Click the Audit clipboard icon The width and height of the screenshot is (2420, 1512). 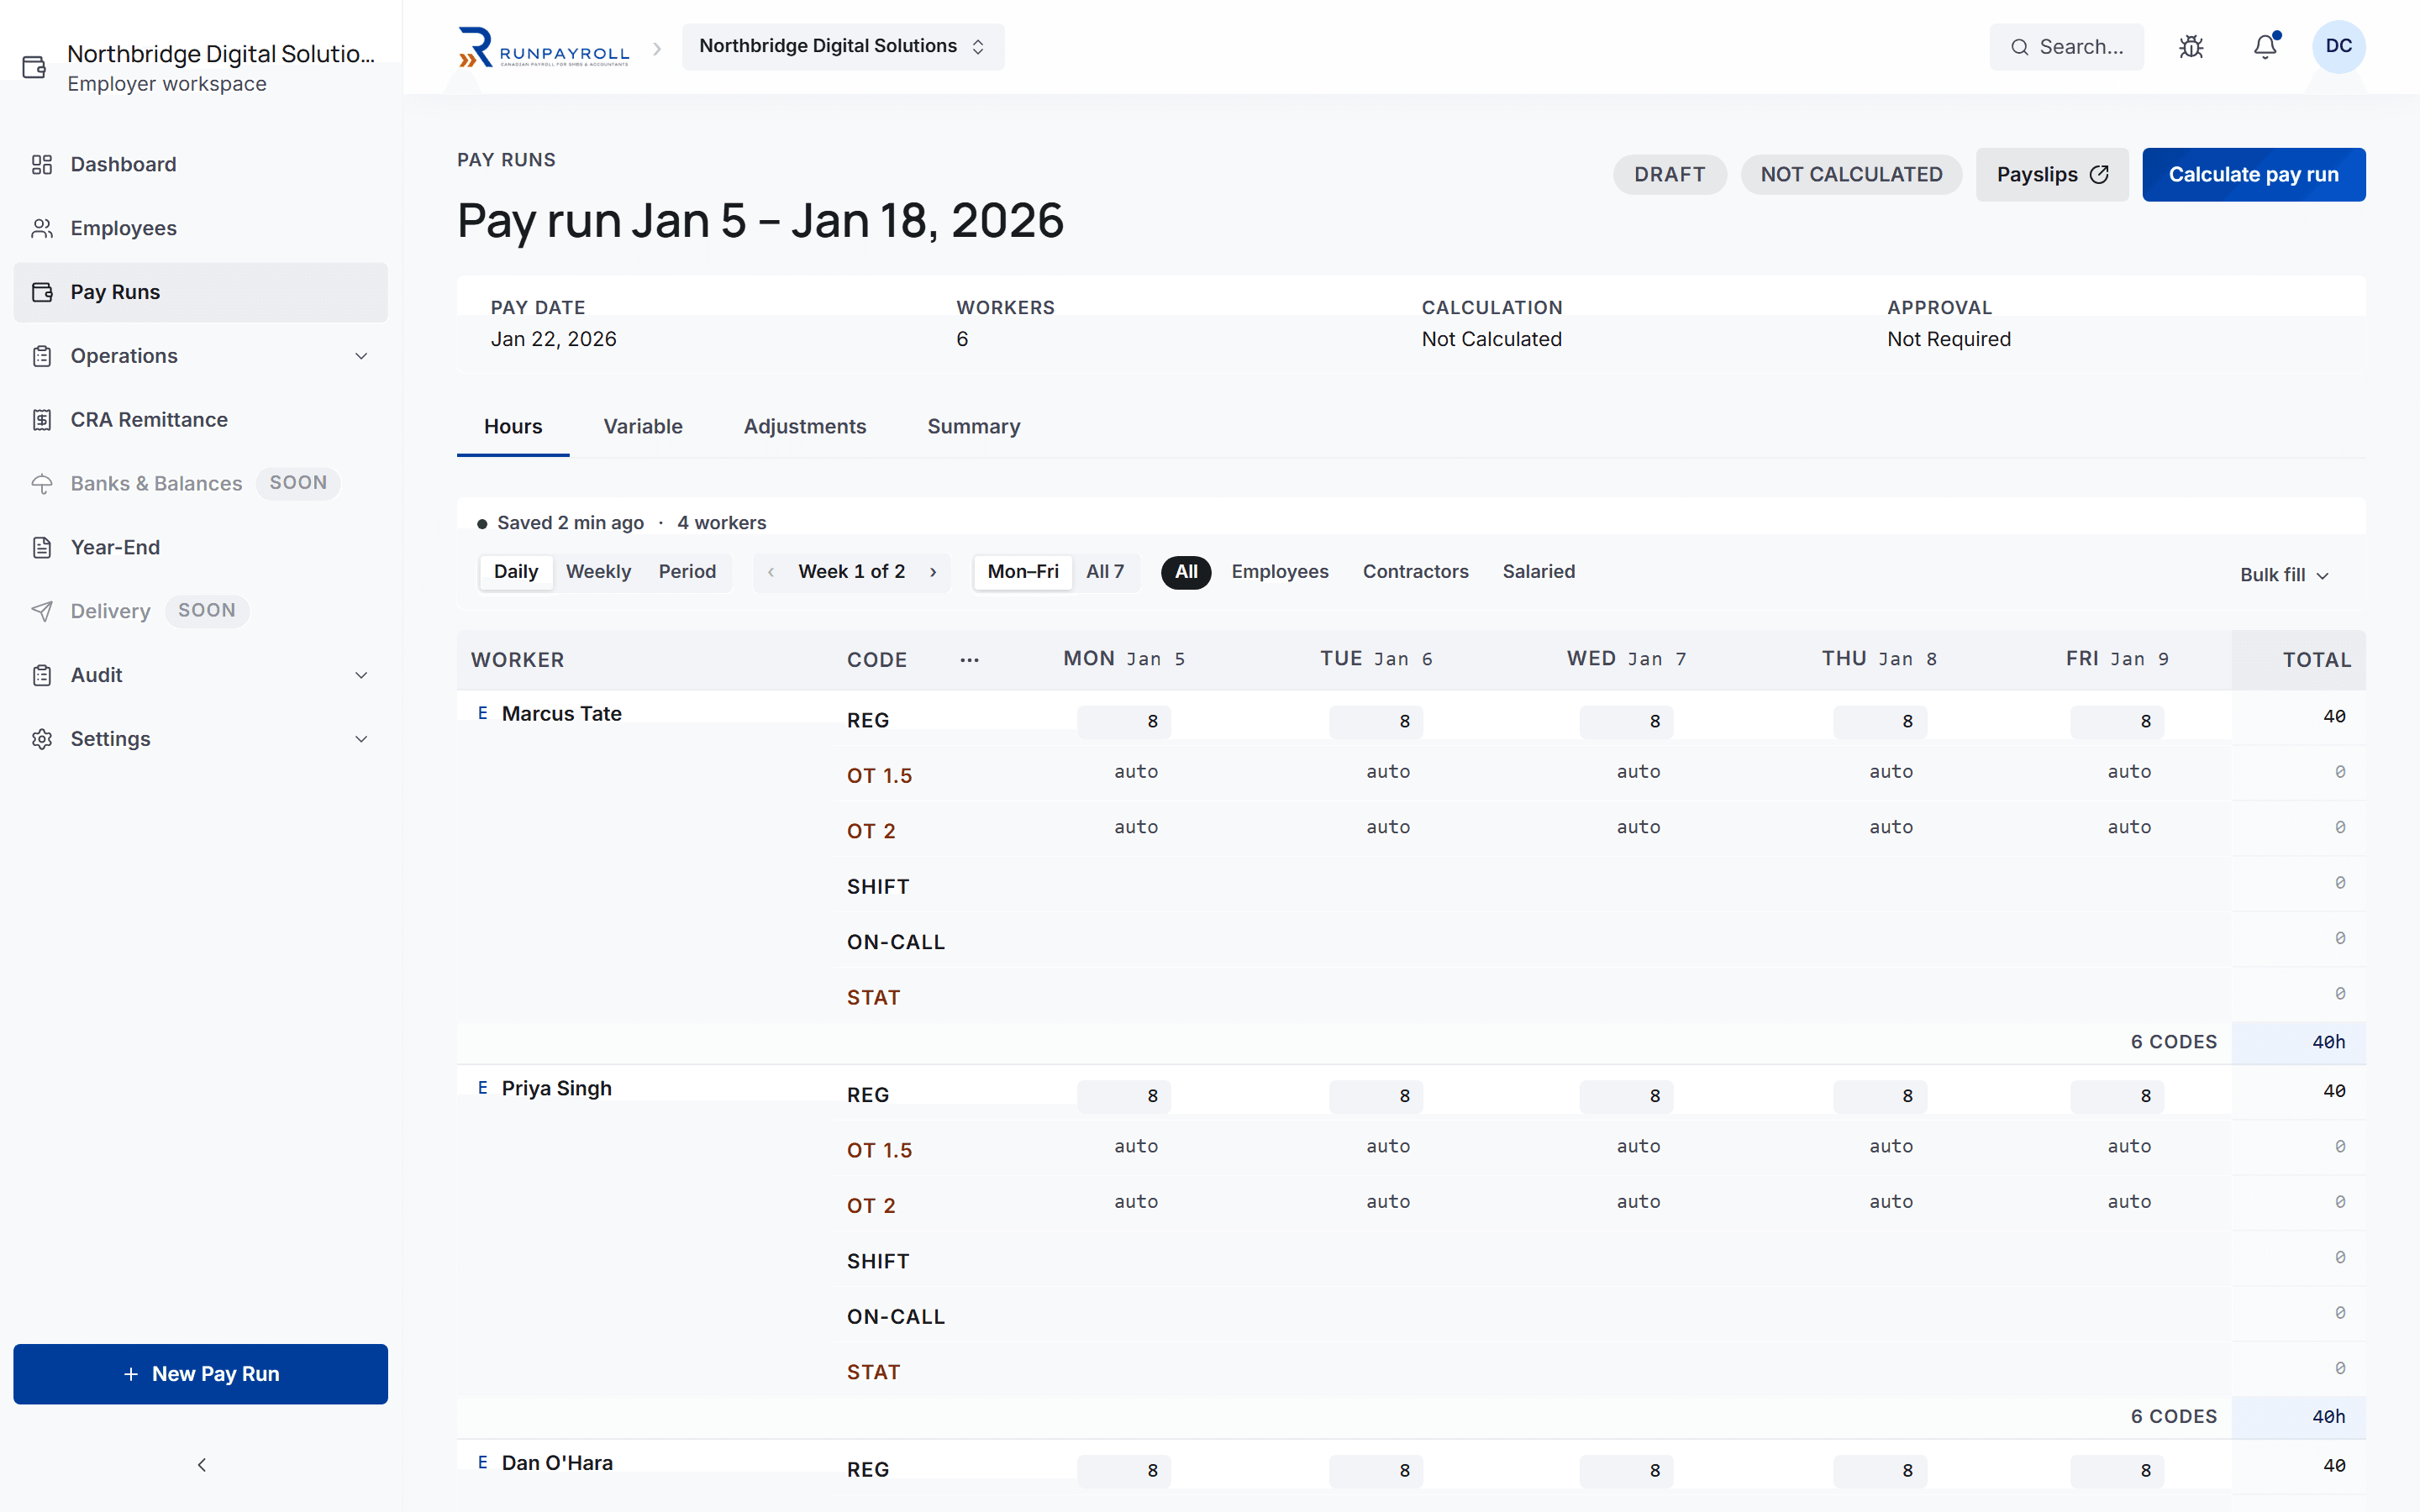click(x=42, y=675)
